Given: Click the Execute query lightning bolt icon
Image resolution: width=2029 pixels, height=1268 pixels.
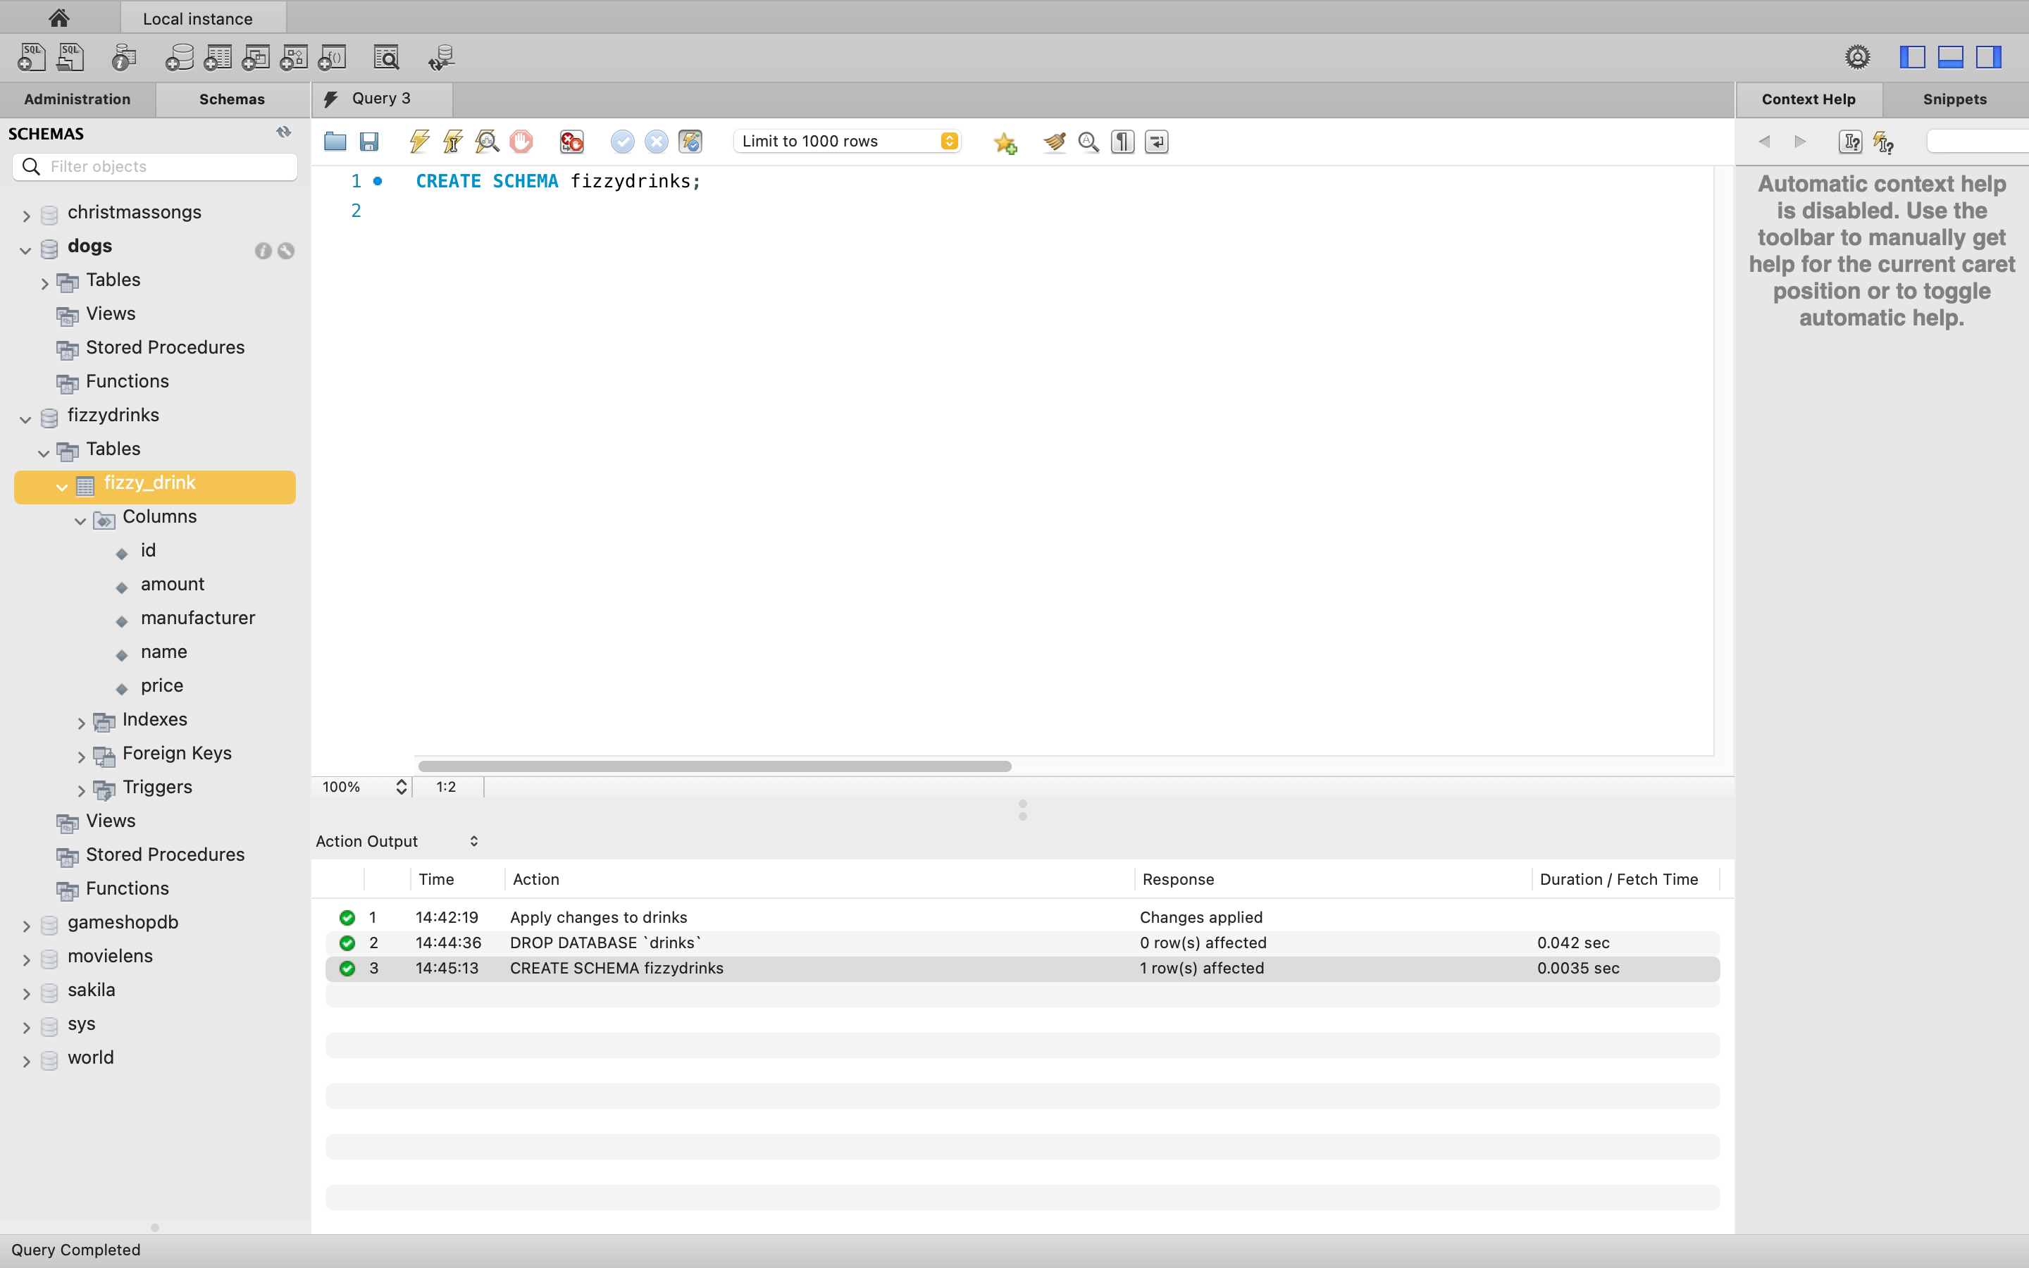Looking at the screenshot, I should tap(419, 141).
